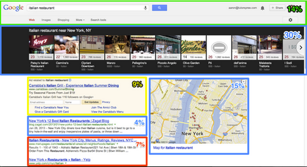This screenshot has height=167, width=307.
Task: Click the blue magnifier search button
Action: [159, 8]
